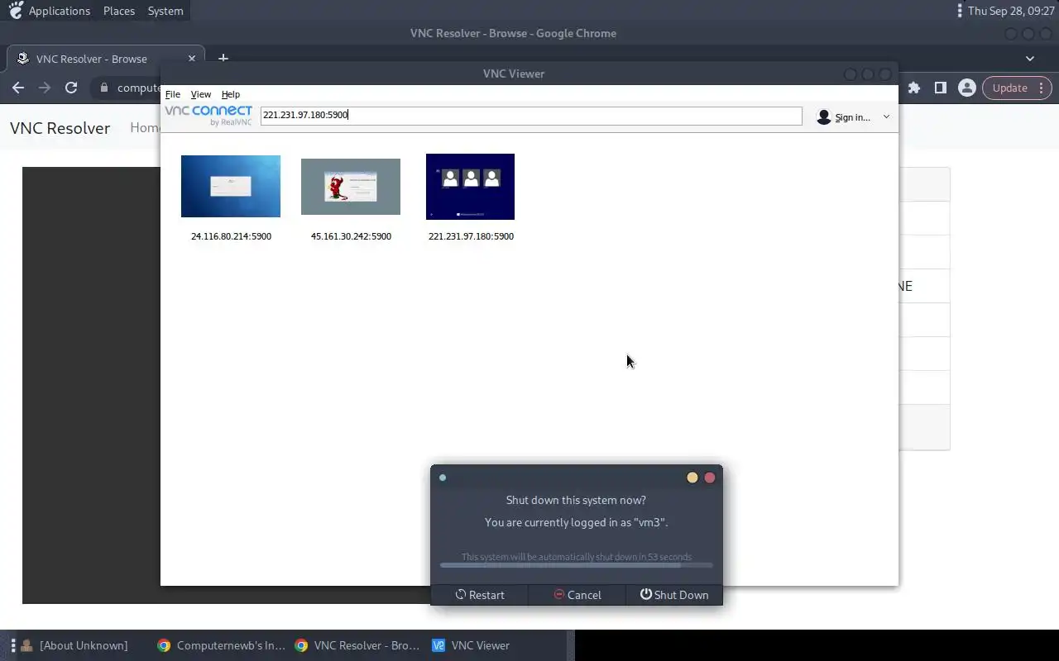The width and height of the screenshot is (1059, 661).
Task: Select the 221.231.97.180:5900 label under the thumbnail
Action: 471,236
